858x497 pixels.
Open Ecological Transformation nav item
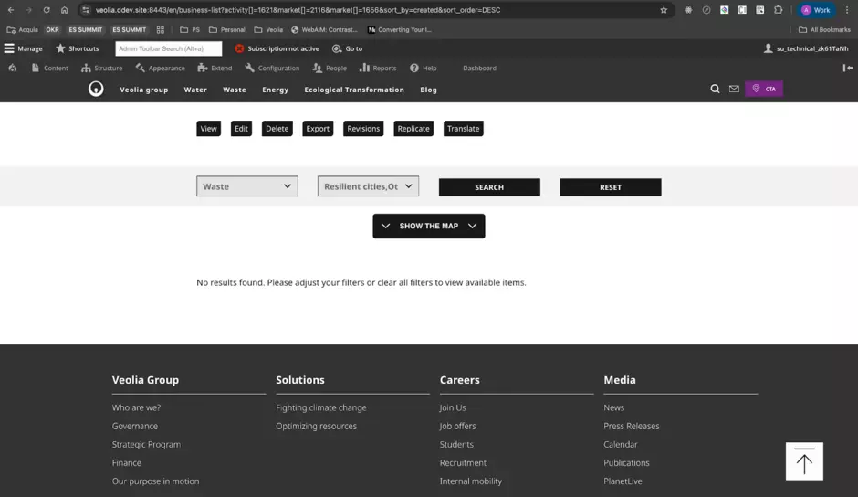(354, 90)
